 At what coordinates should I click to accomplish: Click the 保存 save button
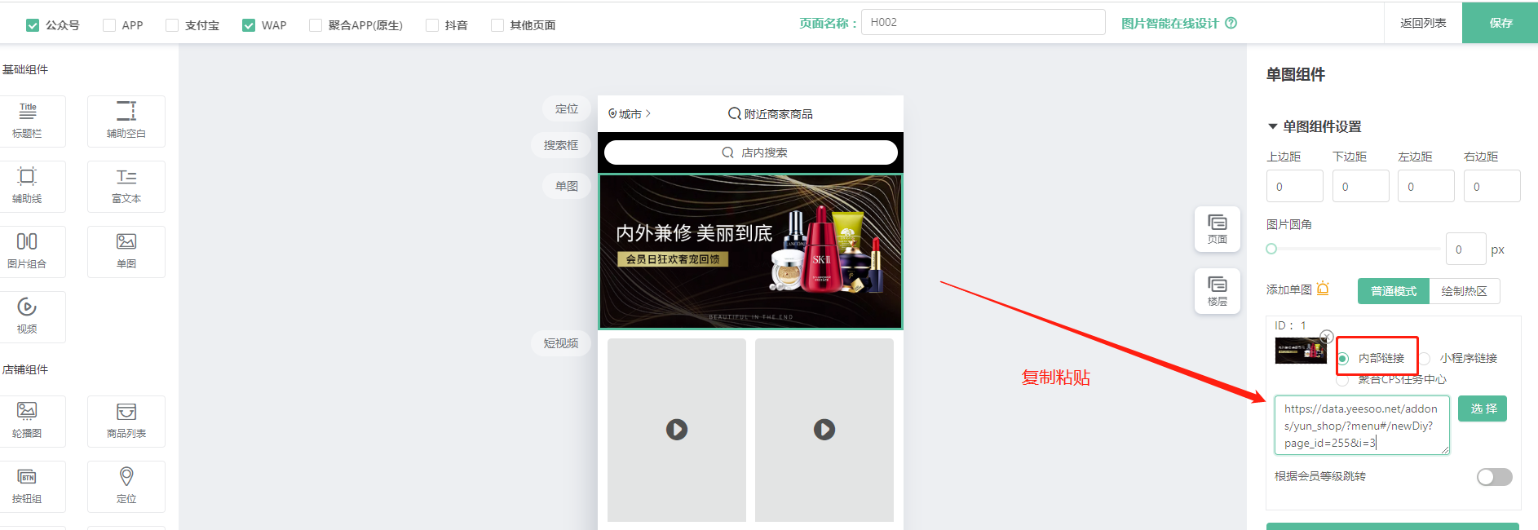[x=1500, y=23]
